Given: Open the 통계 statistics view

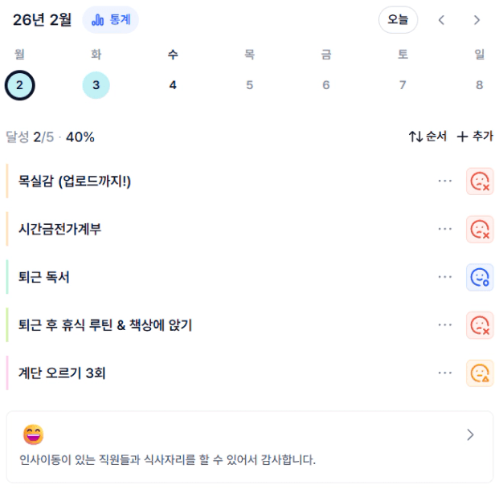Looking at the screenshot, I should click(110, 20).
